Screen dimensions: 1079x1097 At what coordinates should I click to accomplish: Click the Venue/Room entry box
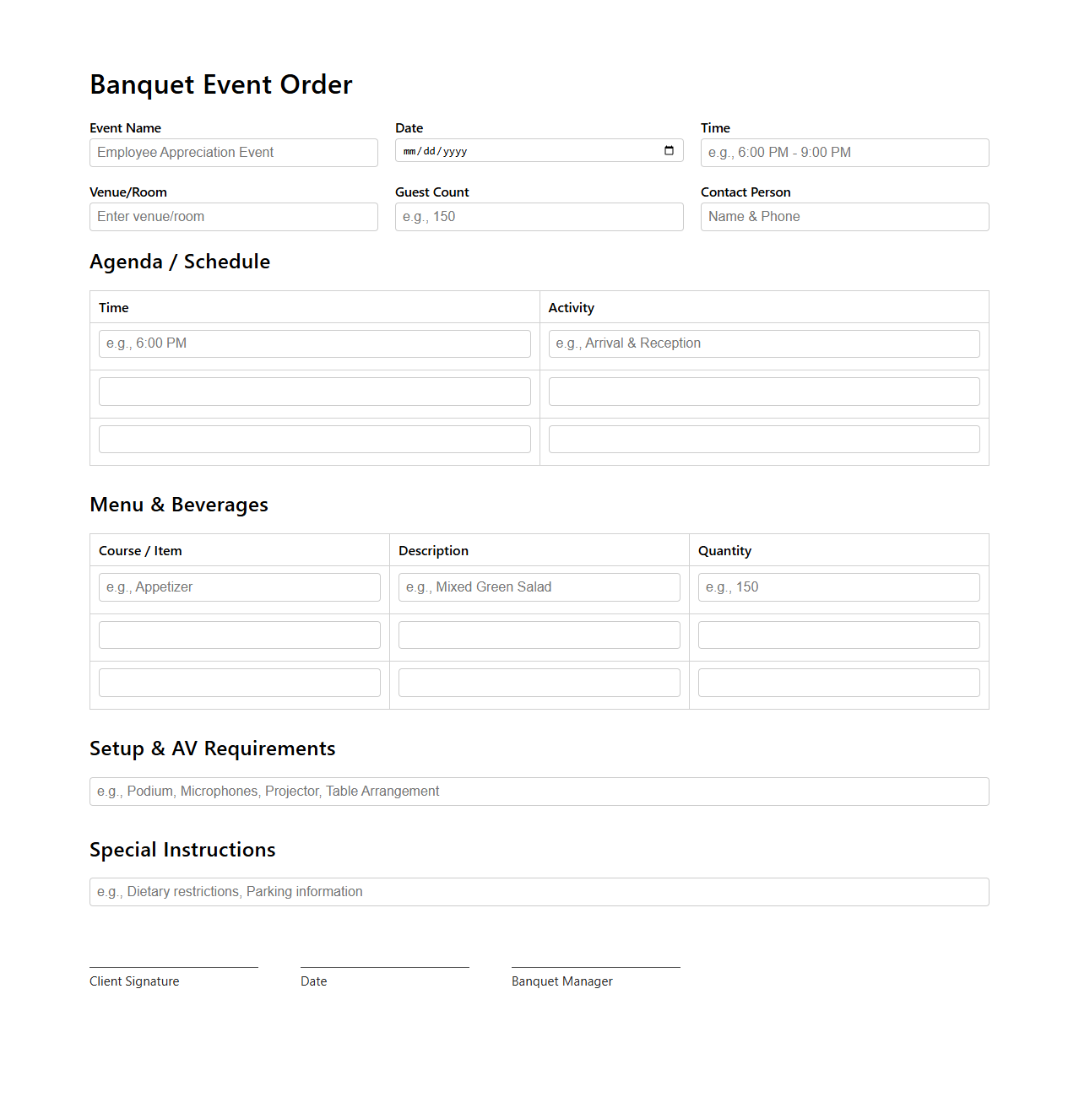tap(233, 217)
